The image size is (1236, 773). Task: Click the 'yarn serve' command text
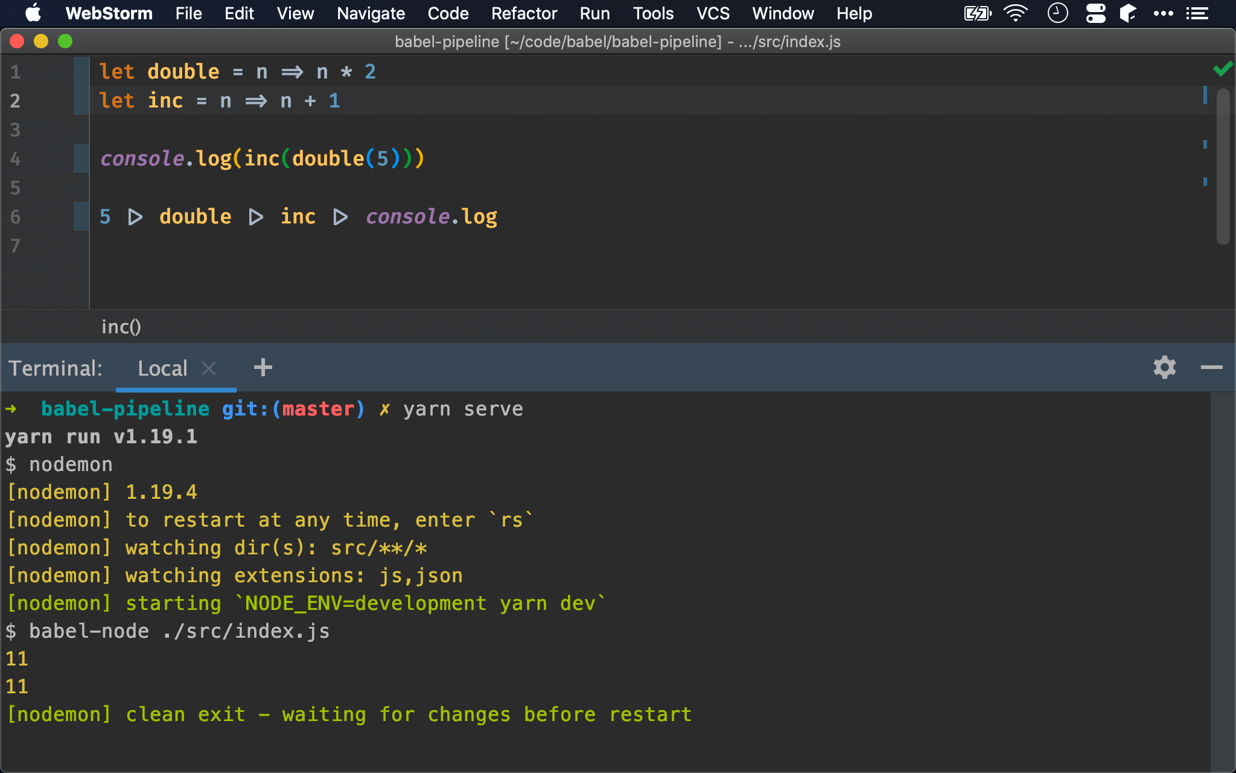pyautogui.click(x=463, y=409)
